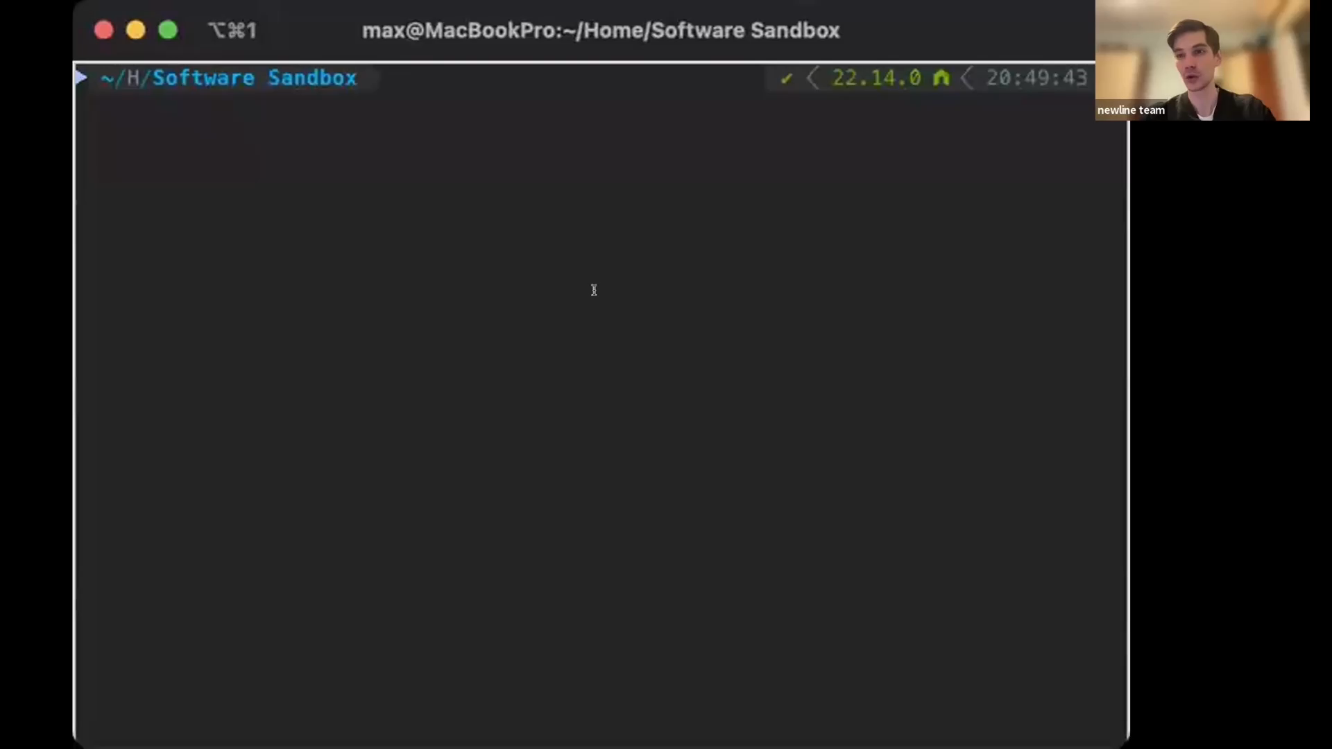Click the window title max@MacBookPro:~/Home/Software Sandbox

(601, 31)
